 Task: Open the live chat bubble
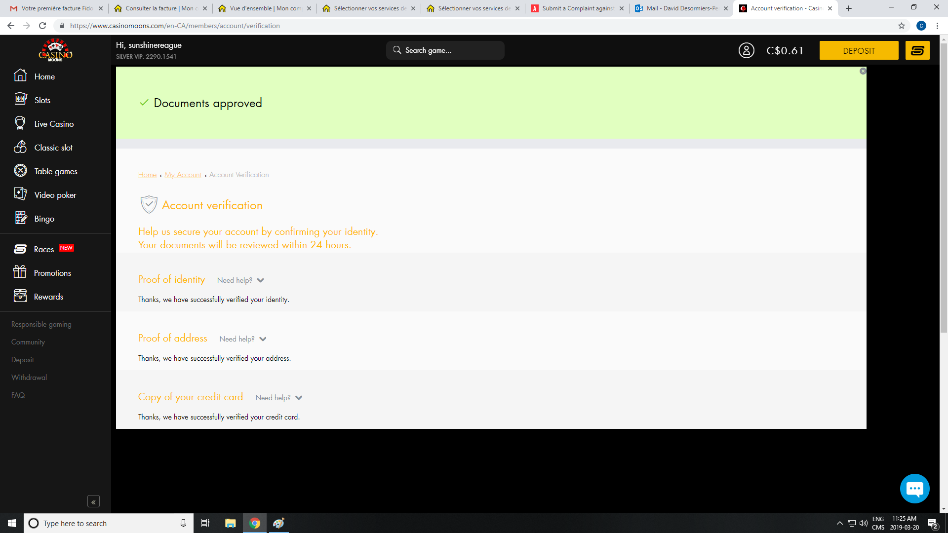[914, 489]
